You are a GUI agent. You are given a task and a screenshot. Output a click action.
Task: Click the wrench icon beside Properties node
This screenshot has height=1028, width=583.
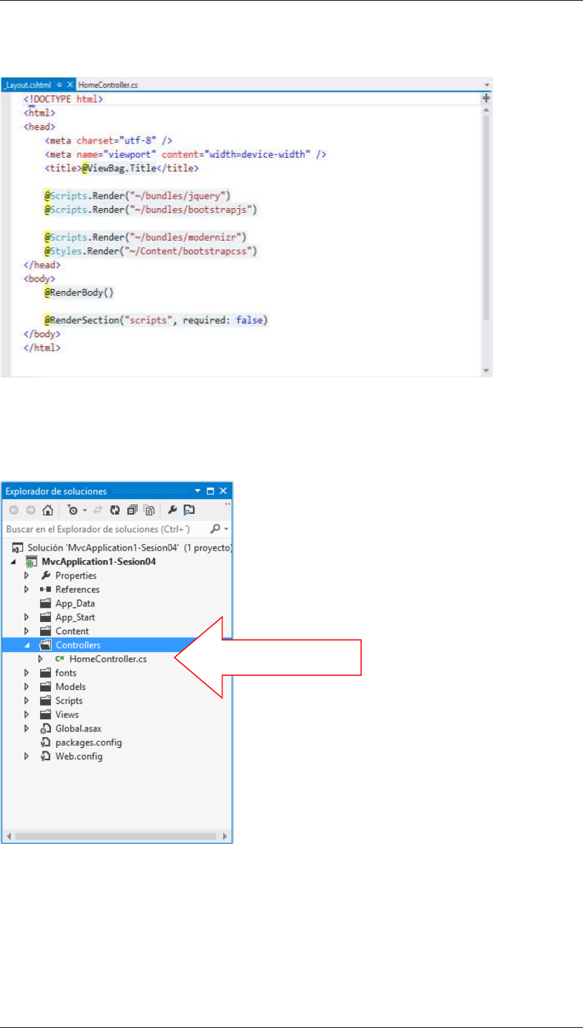click(x=46, y=576)
